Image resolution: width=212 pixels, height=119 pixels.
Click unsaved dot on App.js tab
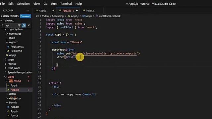pyautogui.click(x=53, y=11)
